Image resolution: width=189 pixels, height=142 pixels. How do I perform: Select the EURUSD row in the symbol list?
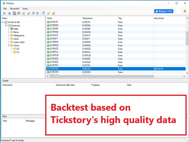(x=116, y=69)
